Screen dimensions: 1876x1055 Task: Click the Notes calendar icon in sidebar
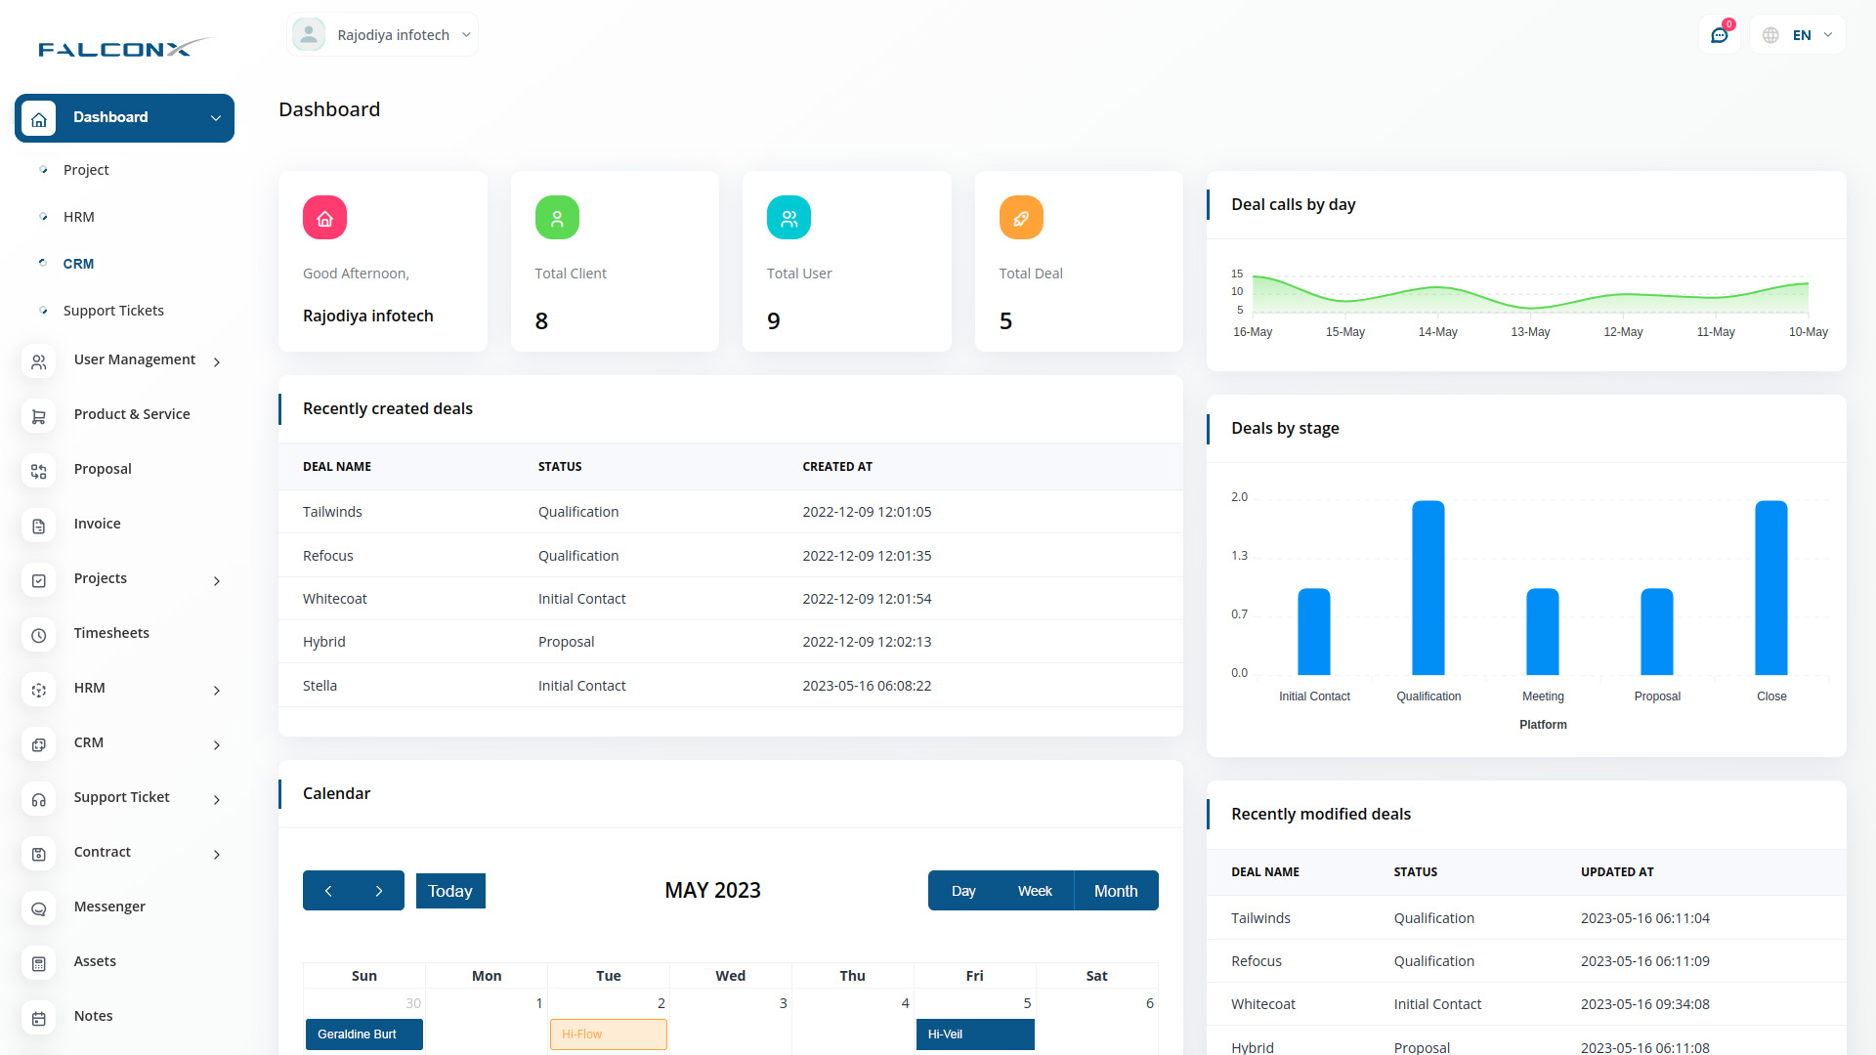[x=39, y=1018]
